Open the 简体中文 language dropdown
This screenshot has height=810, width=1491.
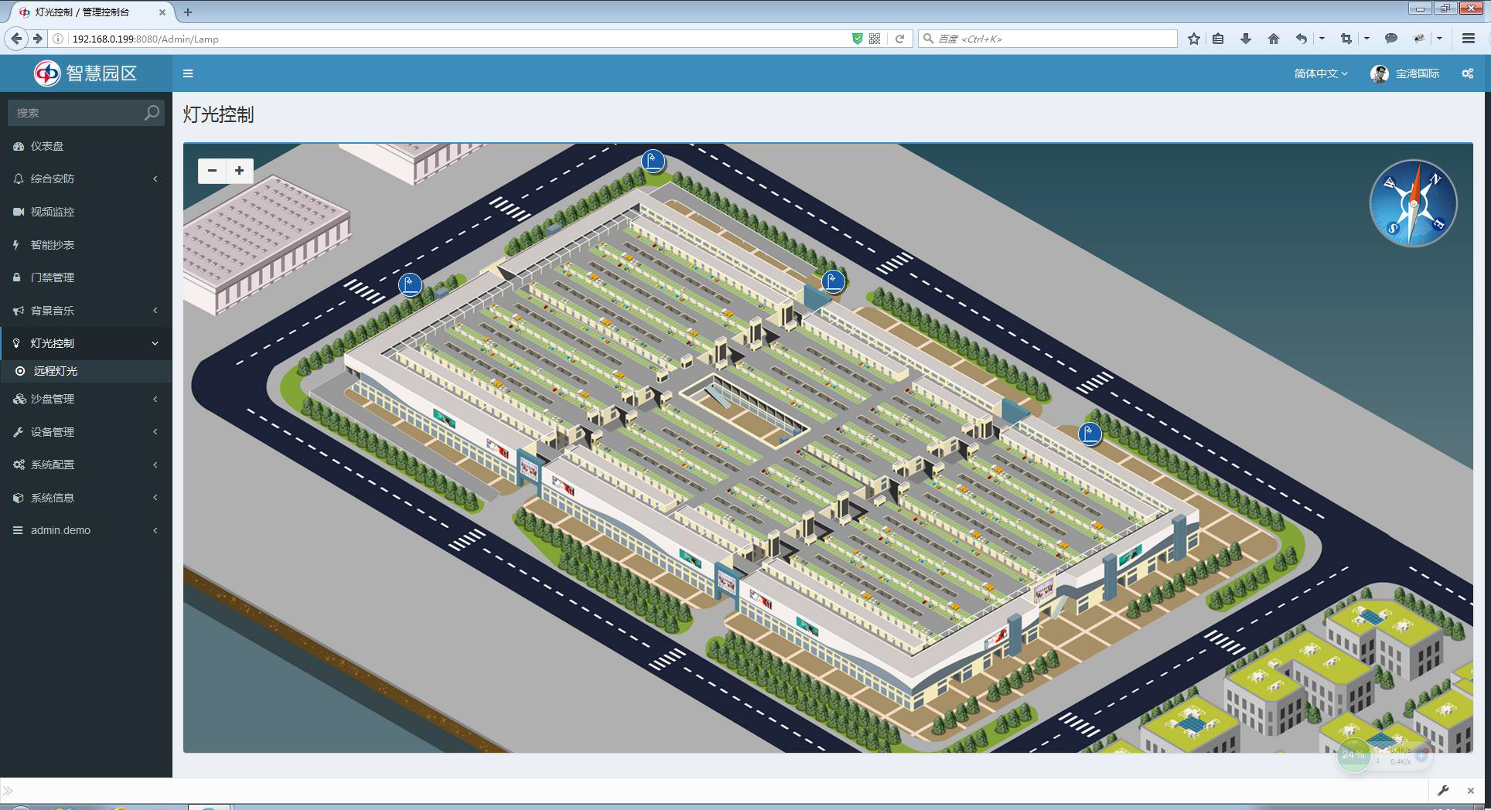point(1321,73)
